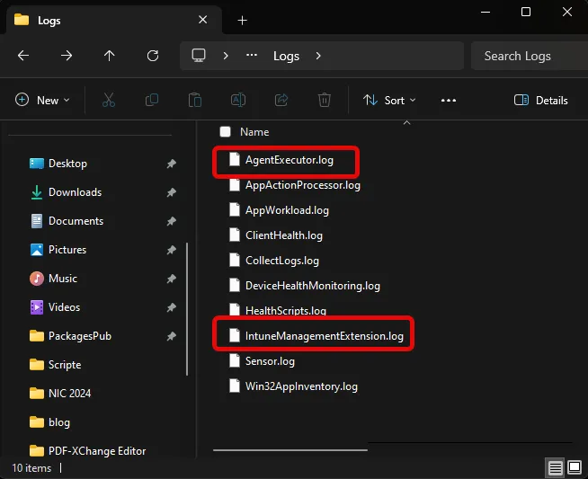Expand the chevron after the PC icon

pos(226,56)
